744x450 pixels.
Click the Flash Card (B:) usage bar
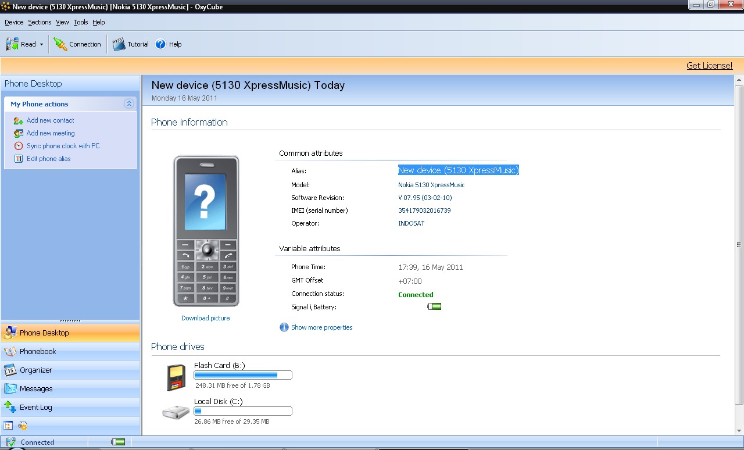click(x=243, y=375)
